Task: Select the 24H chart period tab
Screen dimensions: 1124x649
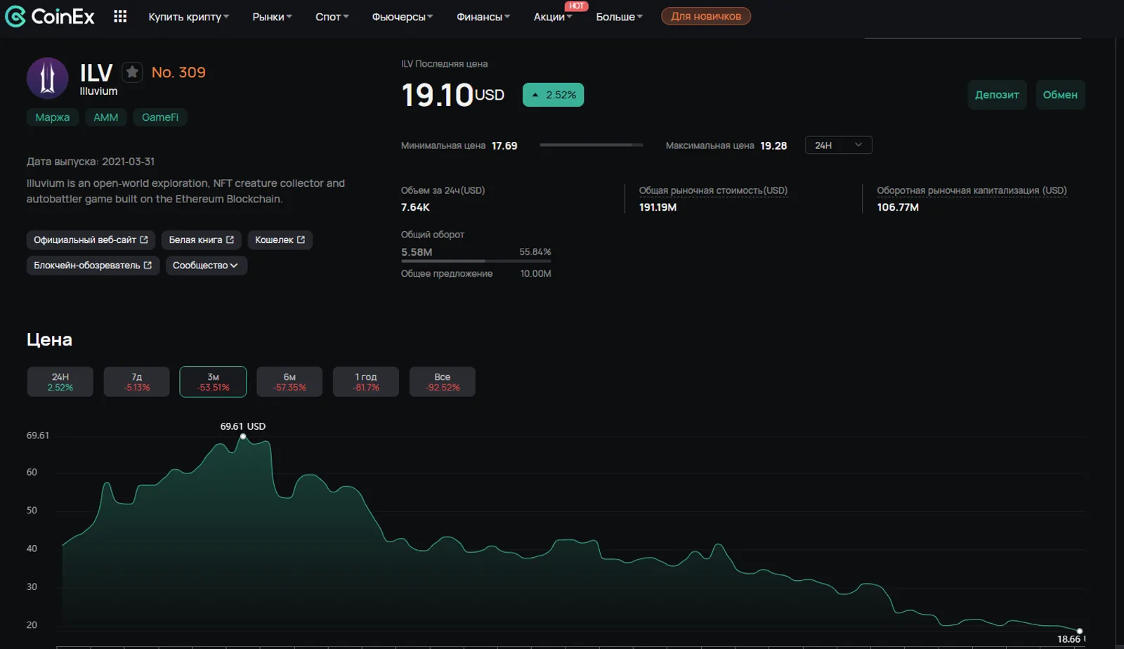Action: (x=60, y=381)
